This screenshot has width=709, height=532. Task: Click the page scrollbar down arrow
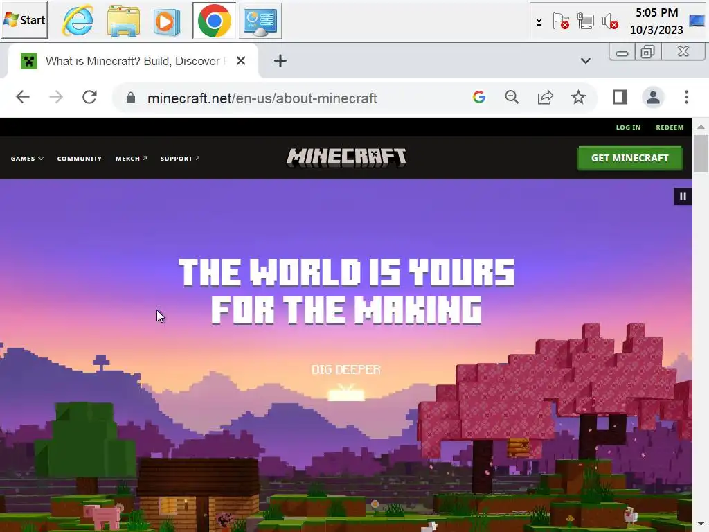tap(701, 524)
